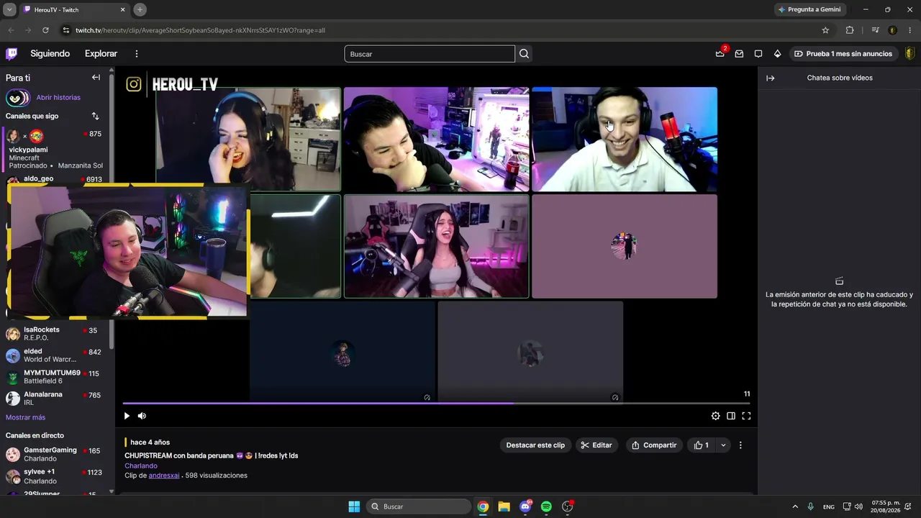Click the address bar URL
The width and height of the screenshot is (921, 518).
coord(200,30)
